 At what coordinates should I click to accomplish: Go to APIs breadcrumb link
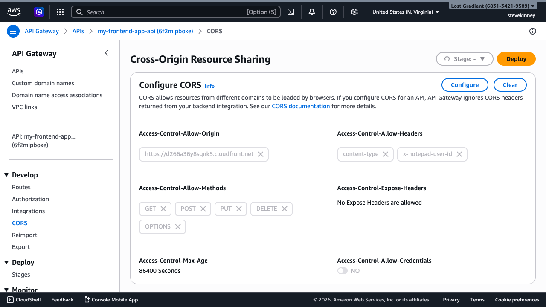78,31
